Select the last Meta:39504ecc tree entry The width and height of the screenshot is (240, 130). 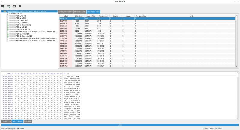33,41
